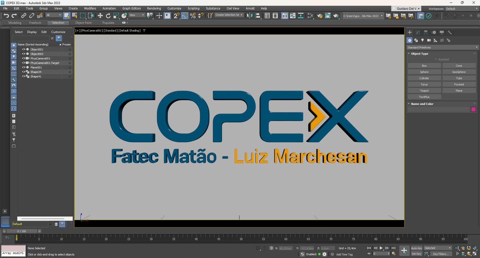Play the animation
This screenshot has height=258, width=480.
click(381, 248)
